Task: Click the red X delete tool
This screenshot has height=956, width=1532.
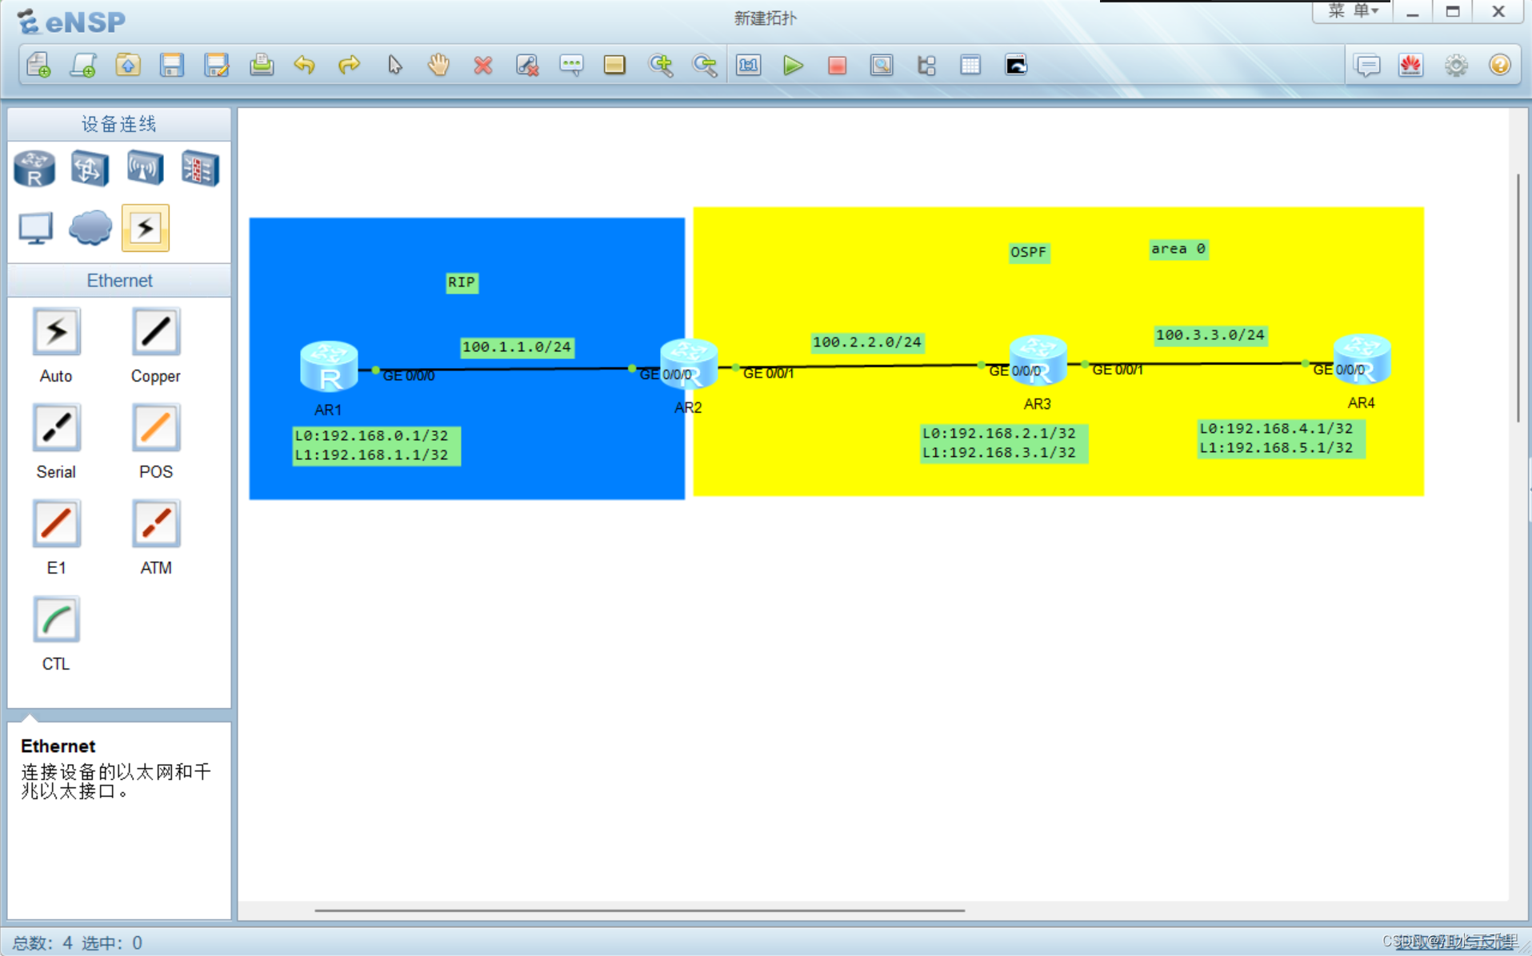Action: click(x=482, y=65)
